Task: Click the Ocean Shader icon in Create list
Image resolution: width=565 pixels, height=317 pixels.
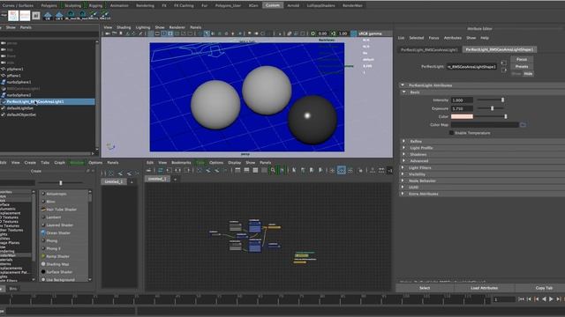Action: 43,232
